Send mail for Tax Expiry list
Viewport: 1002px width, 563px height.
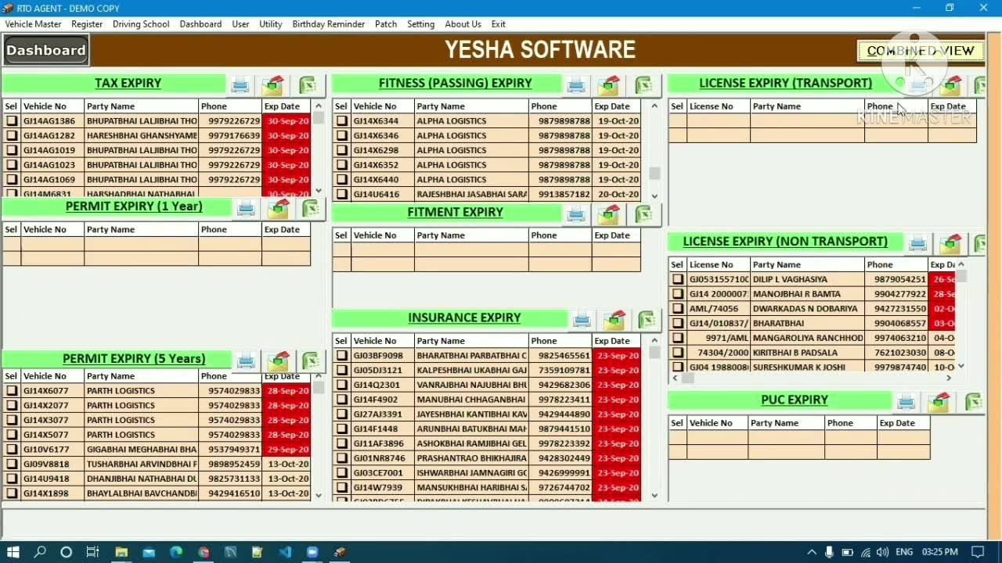273,84
